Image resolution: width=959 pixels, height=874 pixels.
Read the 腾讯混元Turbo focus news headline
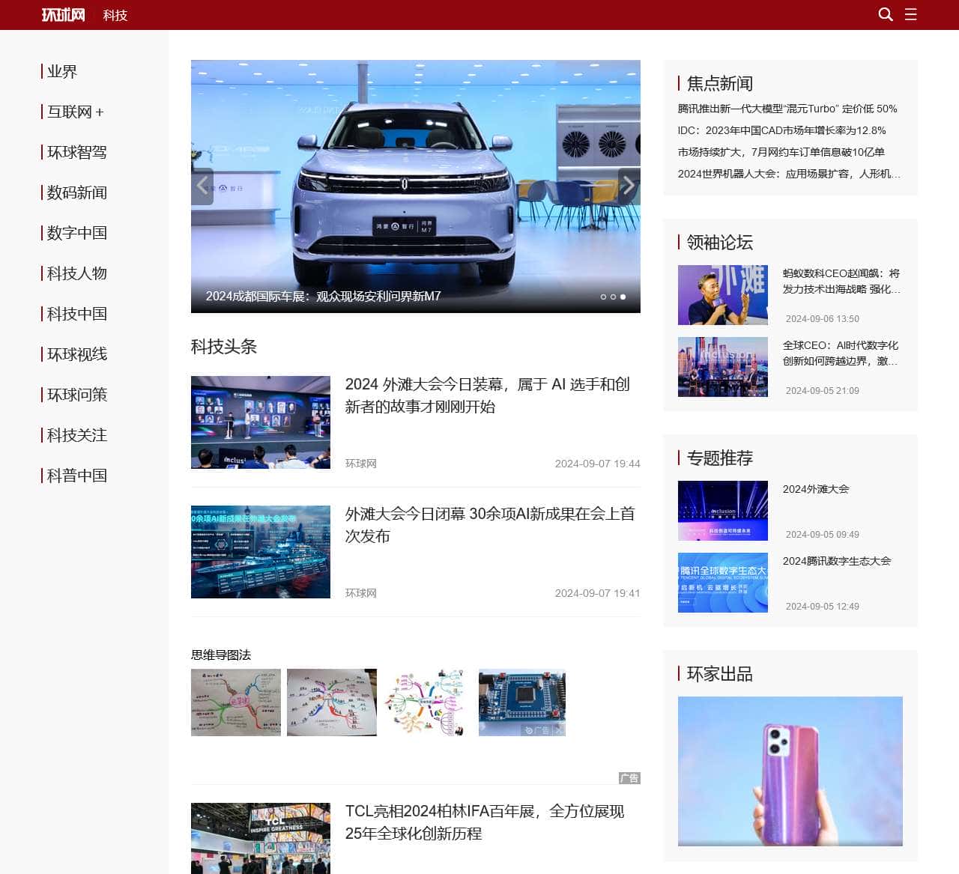click(787, 109)
